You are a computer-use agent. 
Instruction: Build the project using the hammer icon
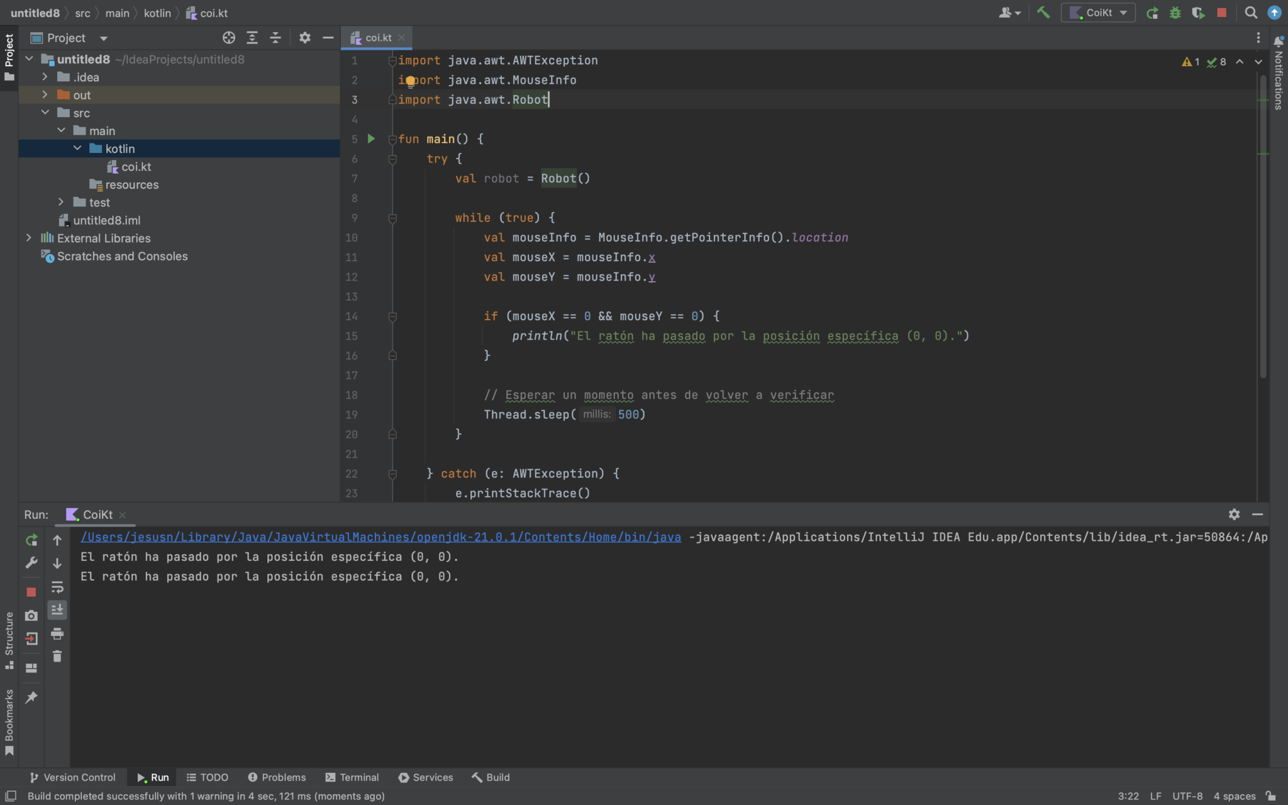tap(1043, 12)
